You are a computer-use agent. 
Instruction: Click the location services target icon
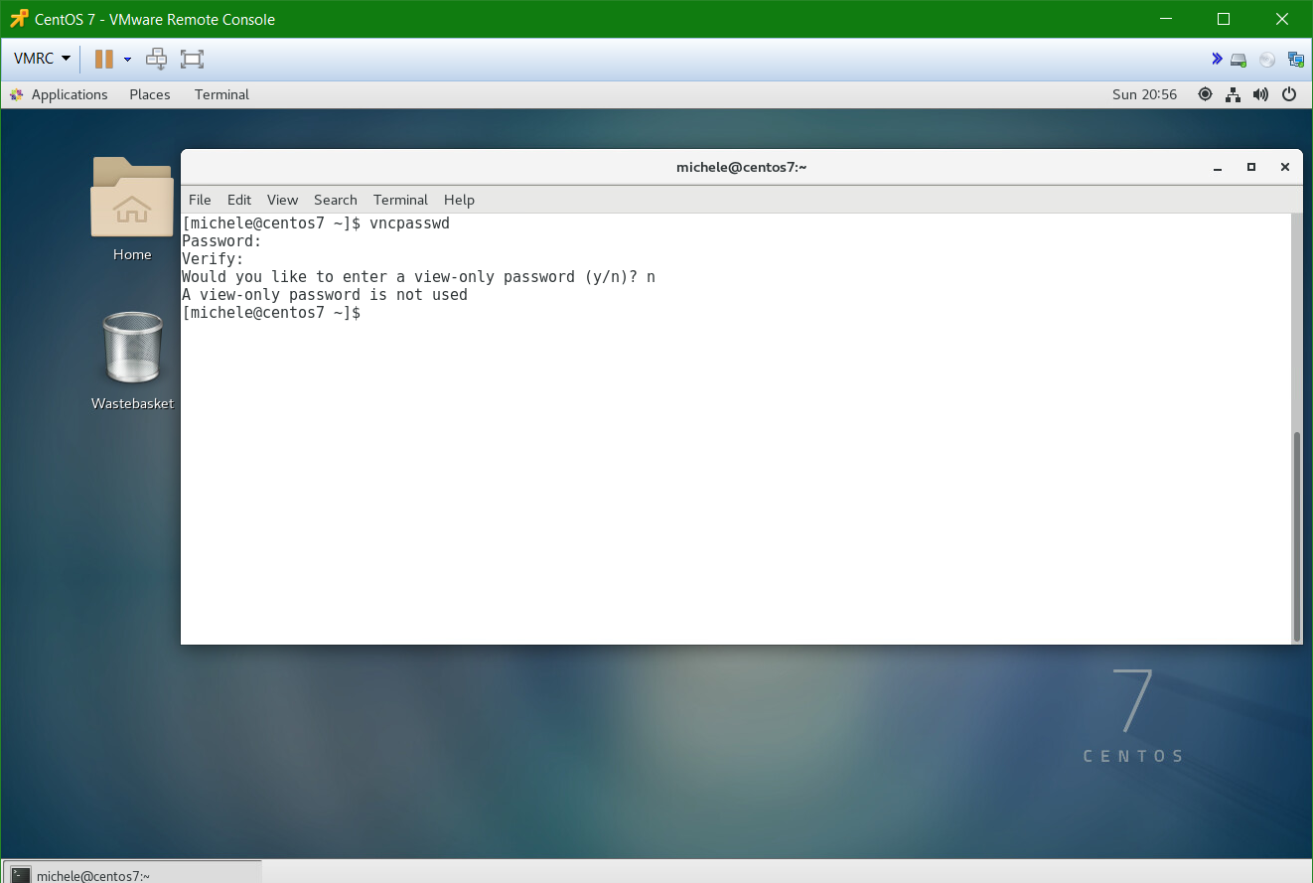1205,94
